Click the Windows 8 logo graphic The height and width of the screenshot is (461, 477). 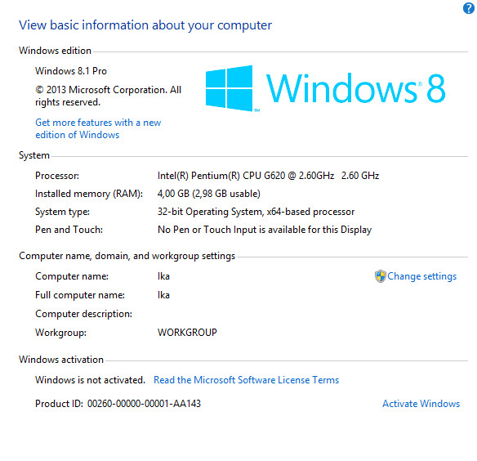coord(326,88)
